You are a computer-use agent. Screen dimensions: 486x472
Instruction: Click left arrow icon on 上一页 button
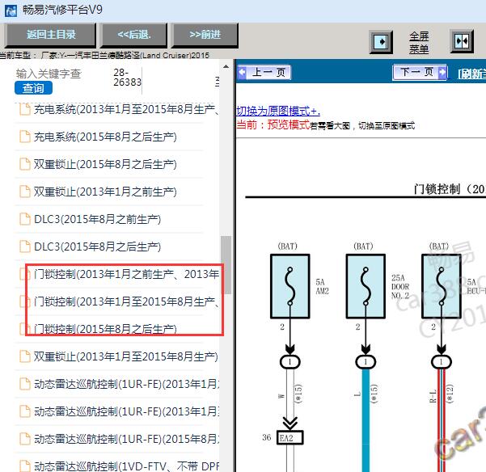point(242,73)
